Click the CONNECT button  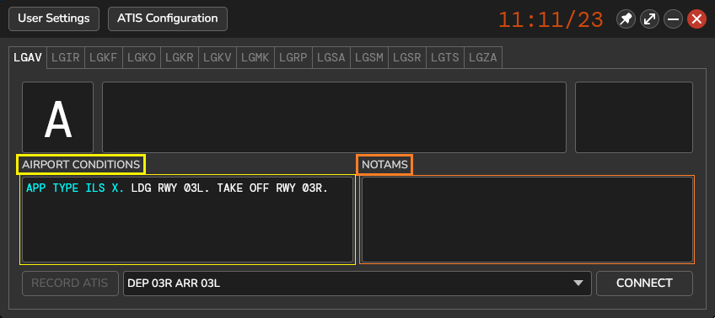644,284
